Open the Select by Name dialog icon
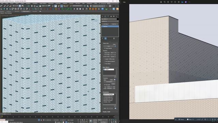The image size is (218, 123). [x=23, y=6]
